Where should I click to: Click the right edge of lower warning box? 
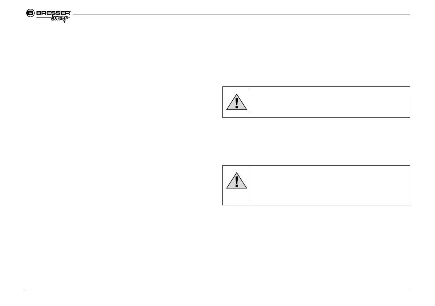tap(410, 185)
